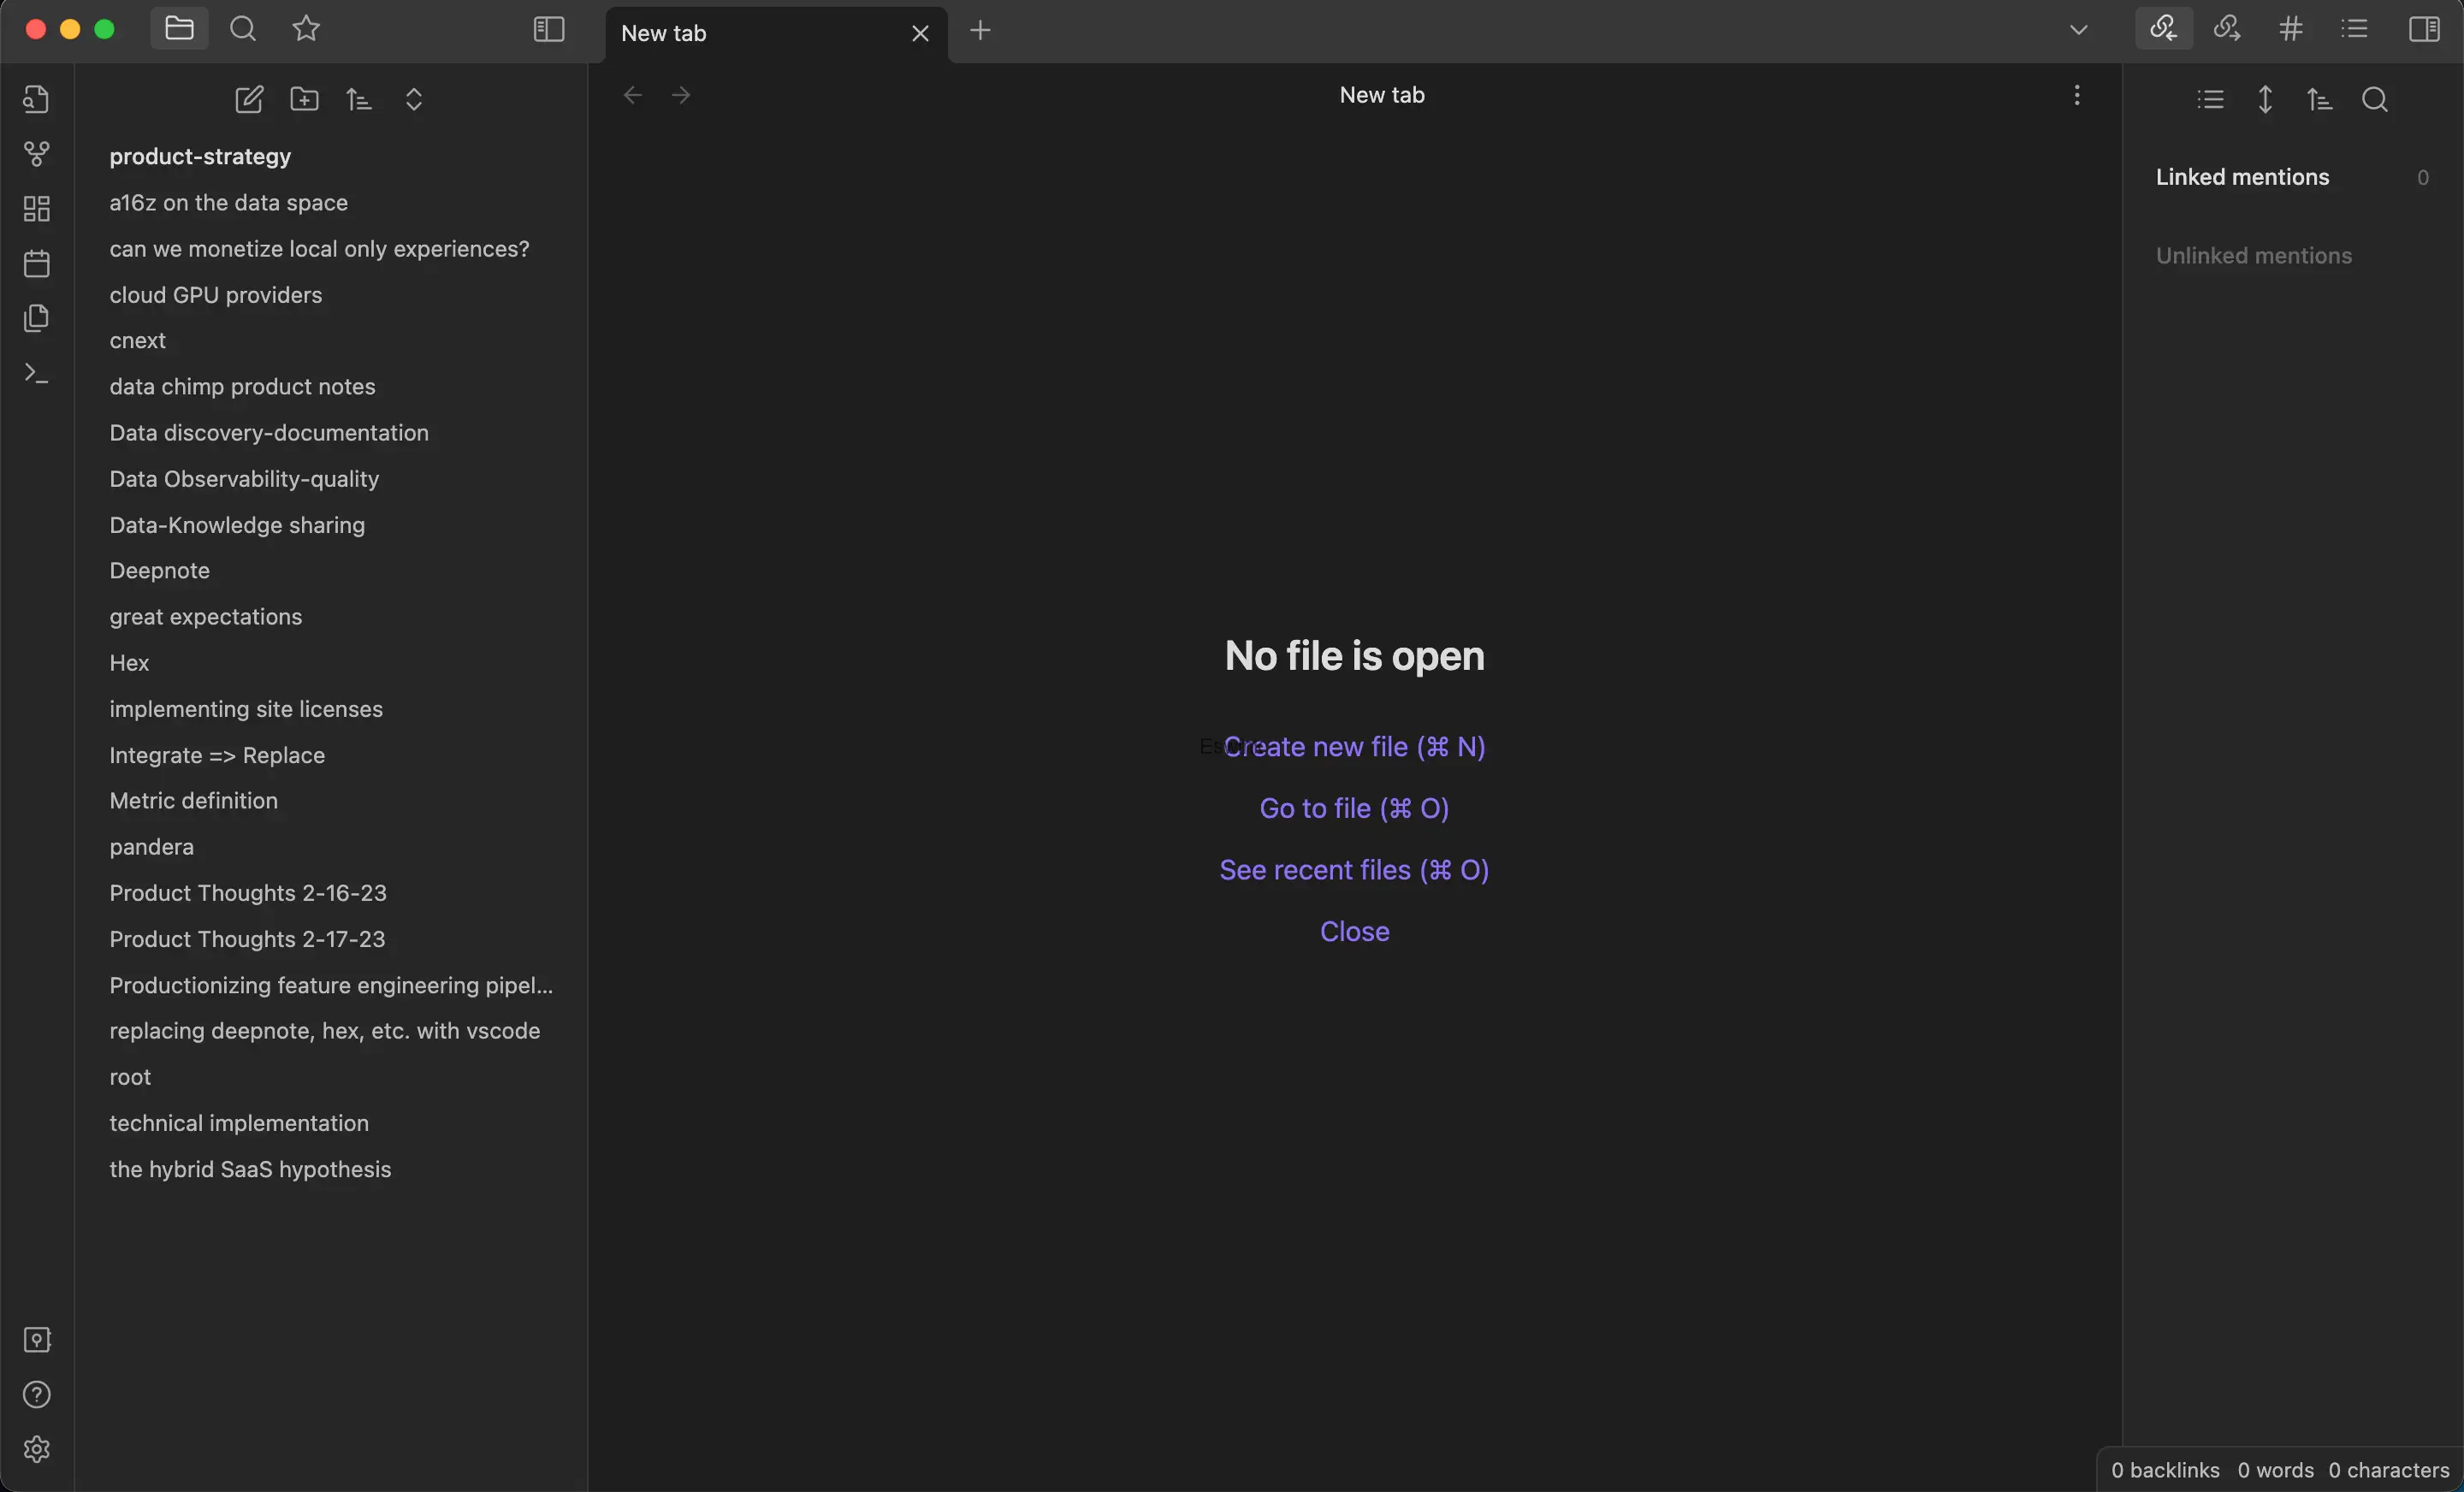Open the tags pane hash icon

(2291, 29)
